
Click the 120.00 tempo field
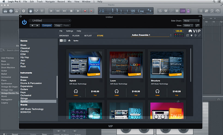179,31
